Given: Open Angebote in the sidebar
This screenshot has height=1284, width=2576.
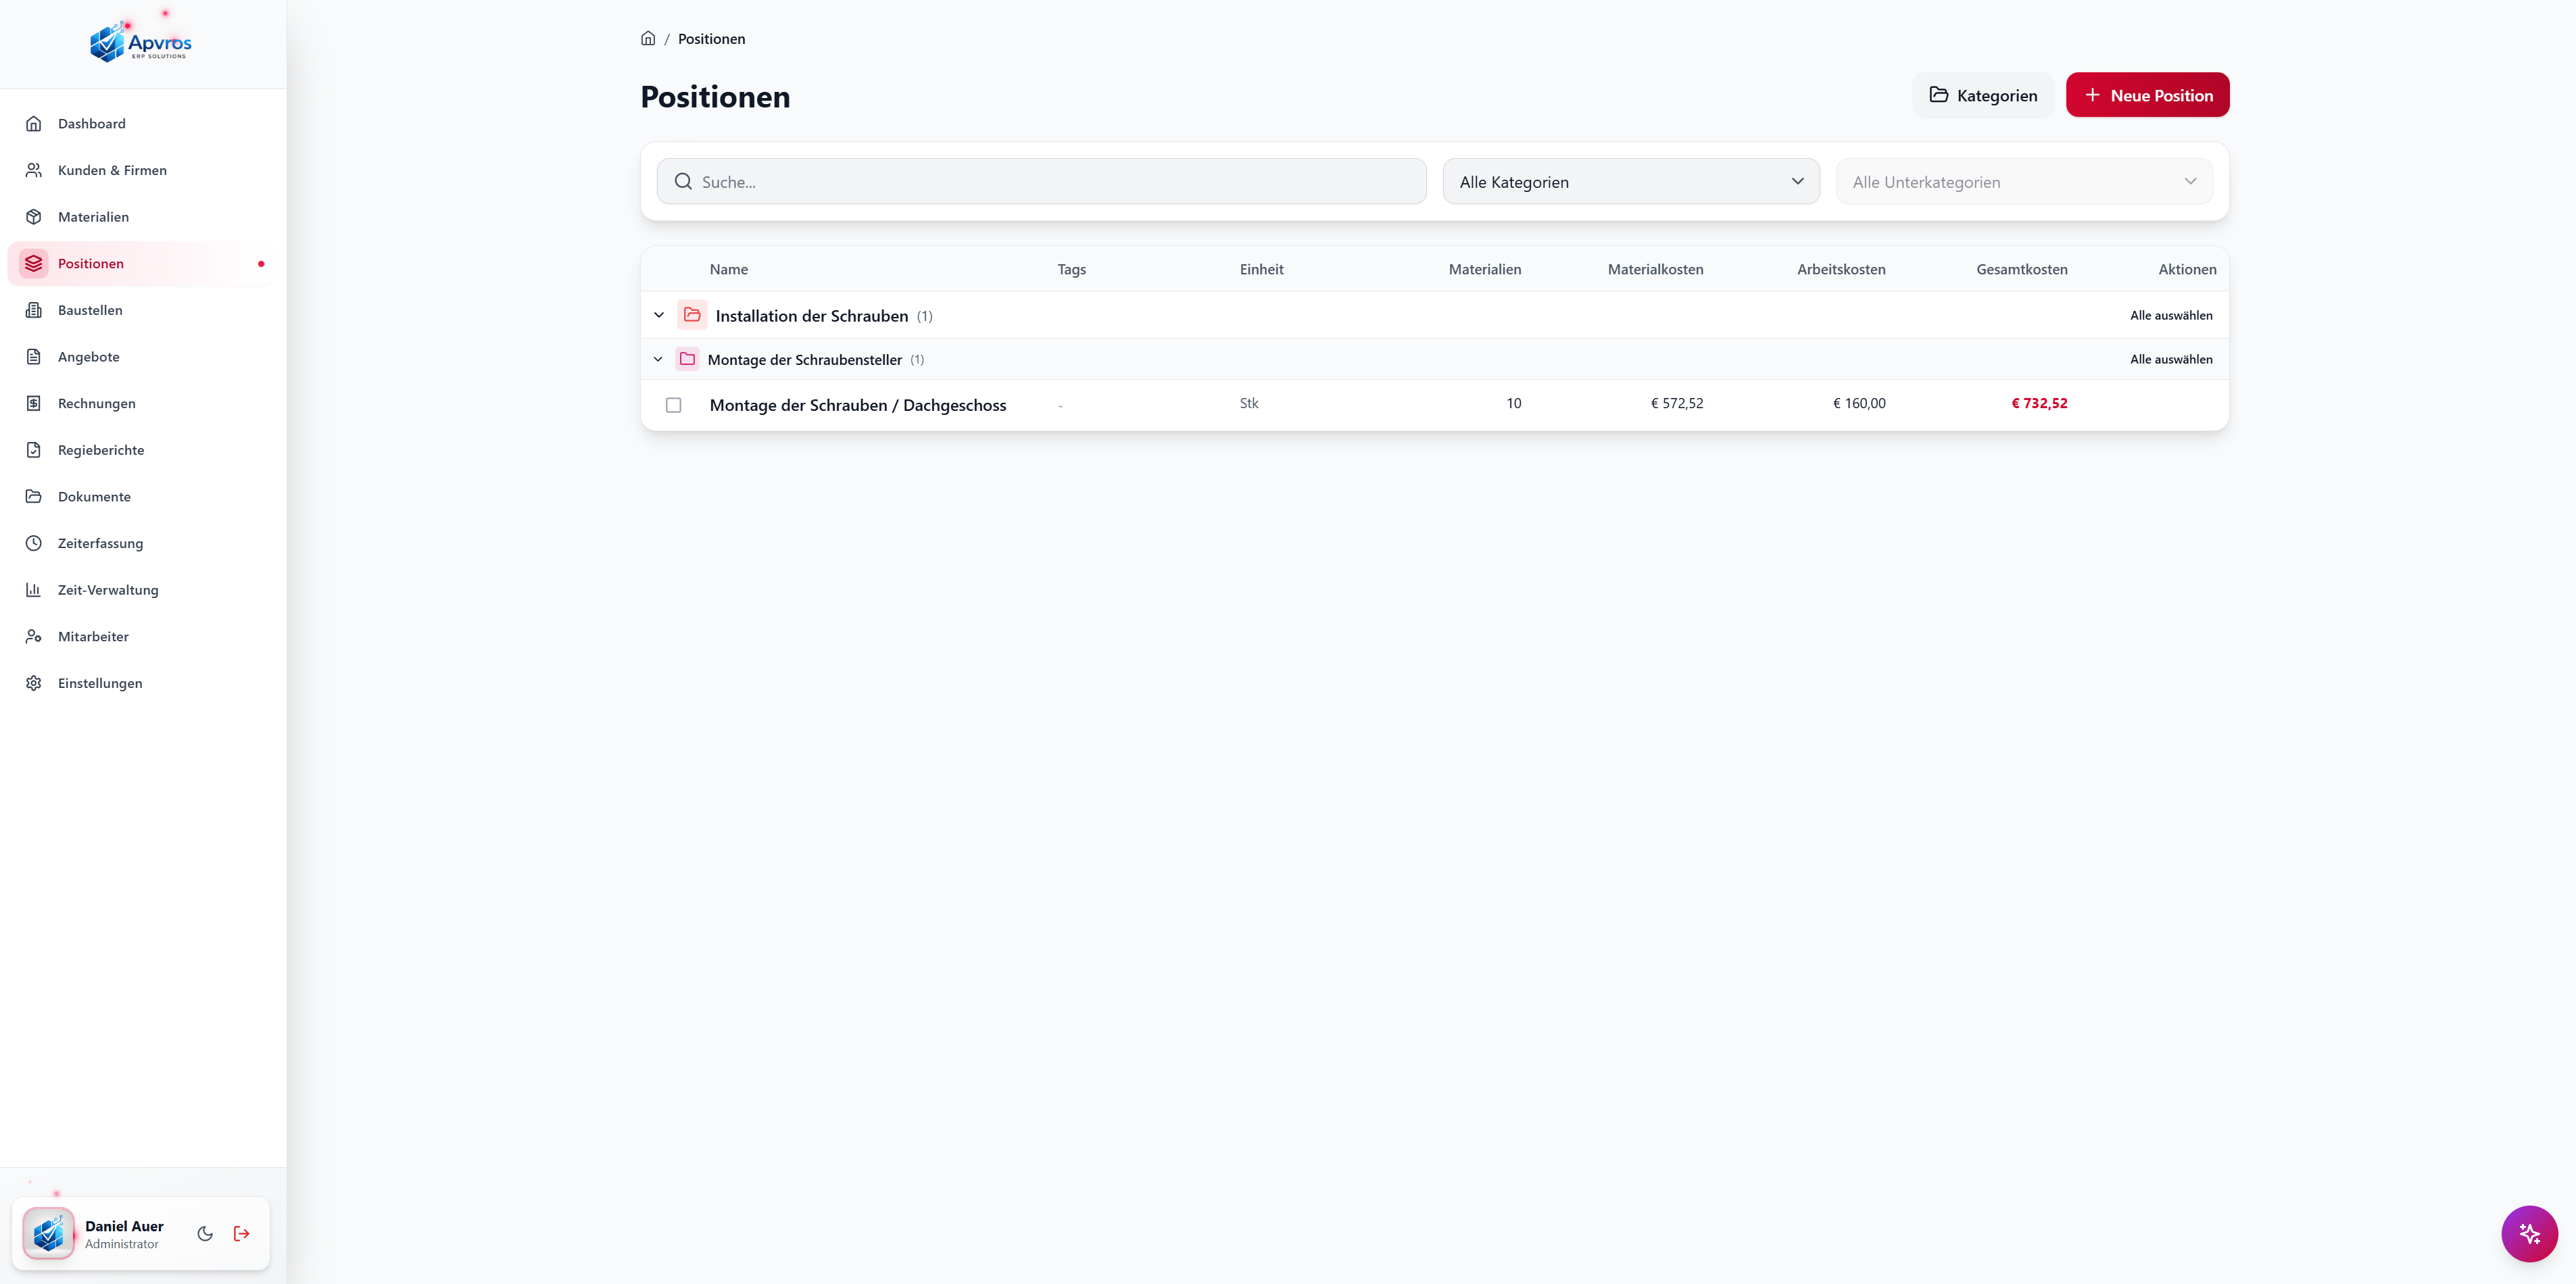Looking at the screenshot, I should click(x=88, y=357).
